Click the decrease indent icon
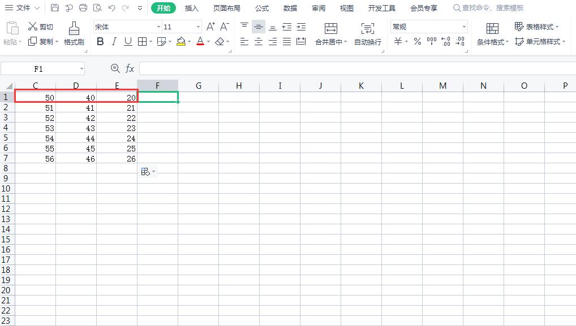576x326 pixels. tap(287, 27)
